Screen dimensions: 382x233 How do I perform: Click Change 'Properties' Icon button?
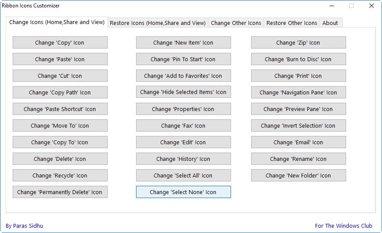coord(183,109)
